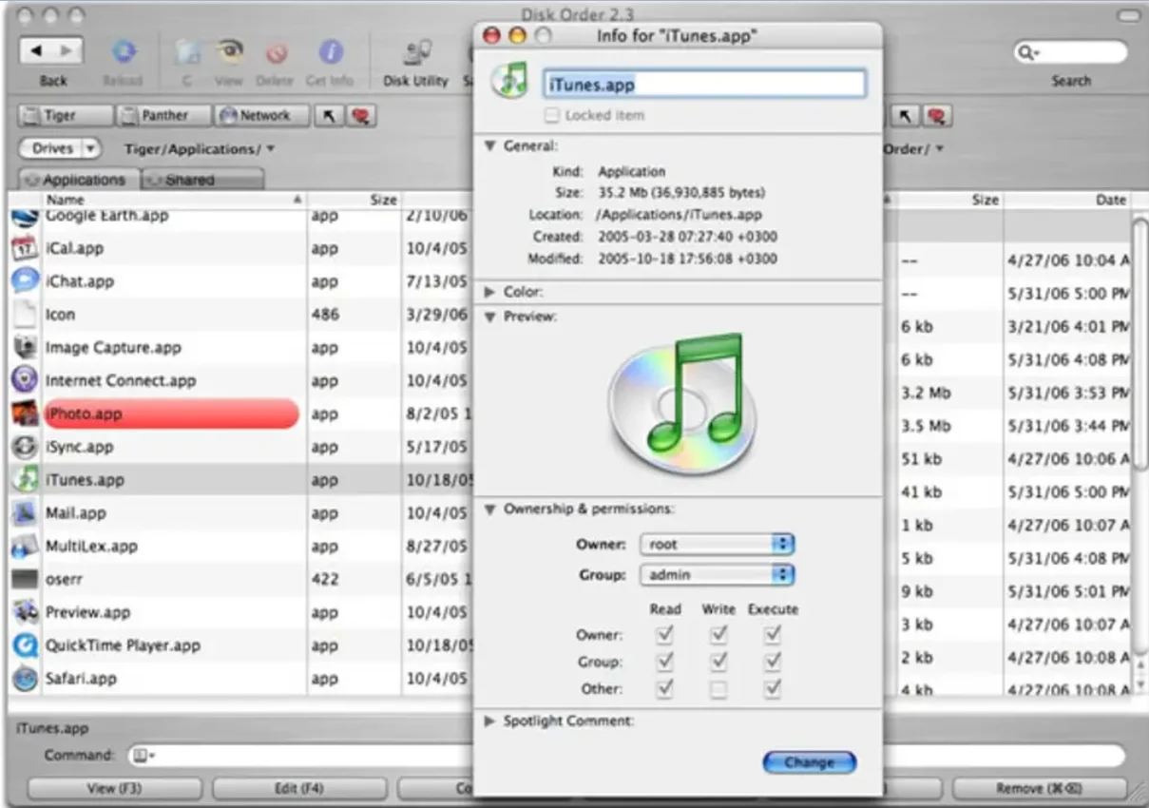Select the Safari.app icon

click(23, 679)
